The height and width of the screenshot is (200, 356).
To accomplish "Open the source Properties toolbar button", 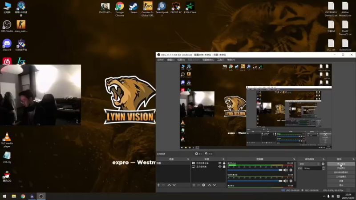I will point(198,154).
